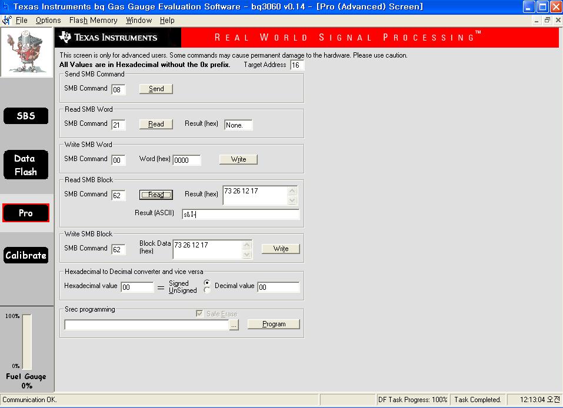Click Read SMB Block command field
563x408 pixels.
(x=118, y=195)
